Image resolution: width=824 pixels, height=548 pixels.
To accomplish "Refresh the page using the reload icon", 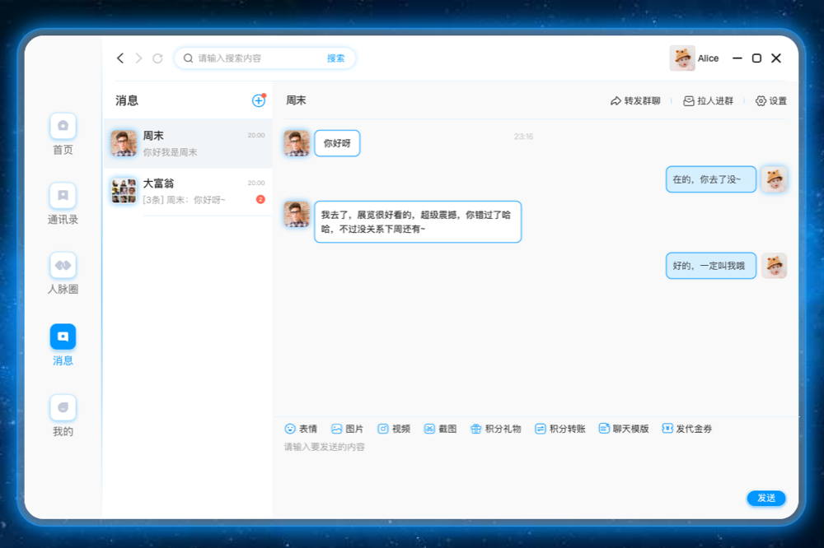I will click(157, 58).
